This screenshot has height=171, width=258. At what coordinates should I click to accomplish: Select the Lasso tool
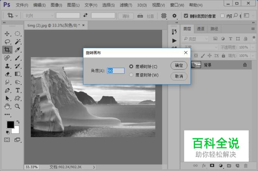(7, 42)
